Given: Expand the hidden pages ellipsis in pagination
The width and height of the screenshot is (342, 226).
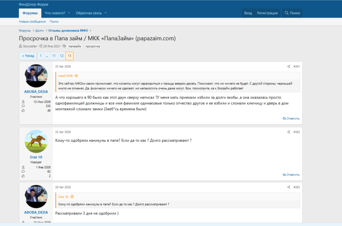Looking at the screenshot, I should coord(47,56).
